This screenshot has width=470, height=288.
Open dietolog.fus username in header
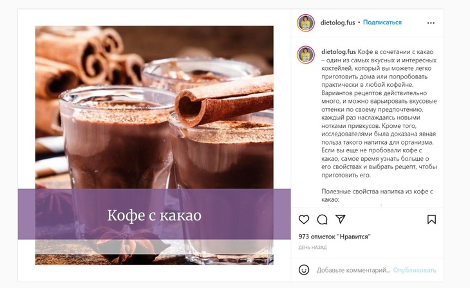click(337, 22)
